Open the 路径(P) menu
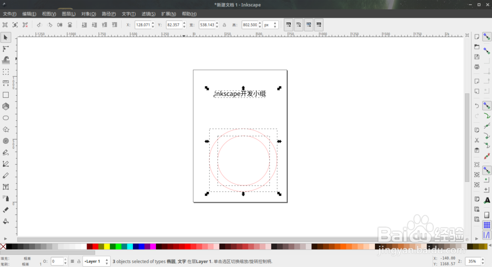Screen dimensions: 492x267 pyautogui.click(x=109, y=14)
